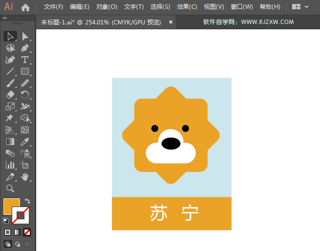
Task: Select the Puppet Warp pin tool
Action: (x=10, y=118)
